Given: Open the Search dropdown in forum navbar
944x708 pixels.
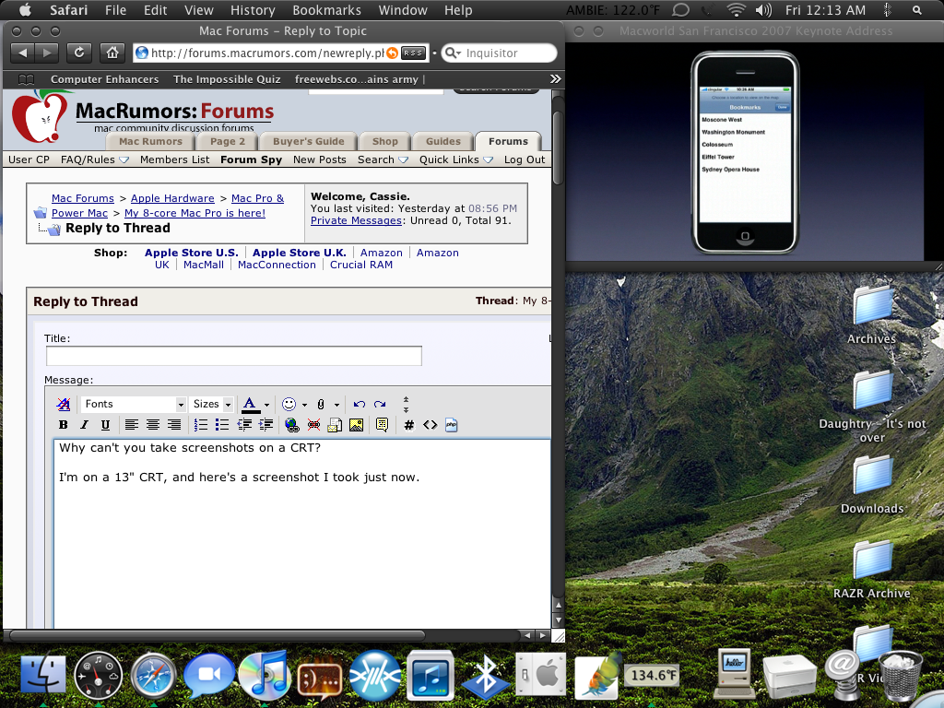Looking at the screenshot, I should point(383,159).
